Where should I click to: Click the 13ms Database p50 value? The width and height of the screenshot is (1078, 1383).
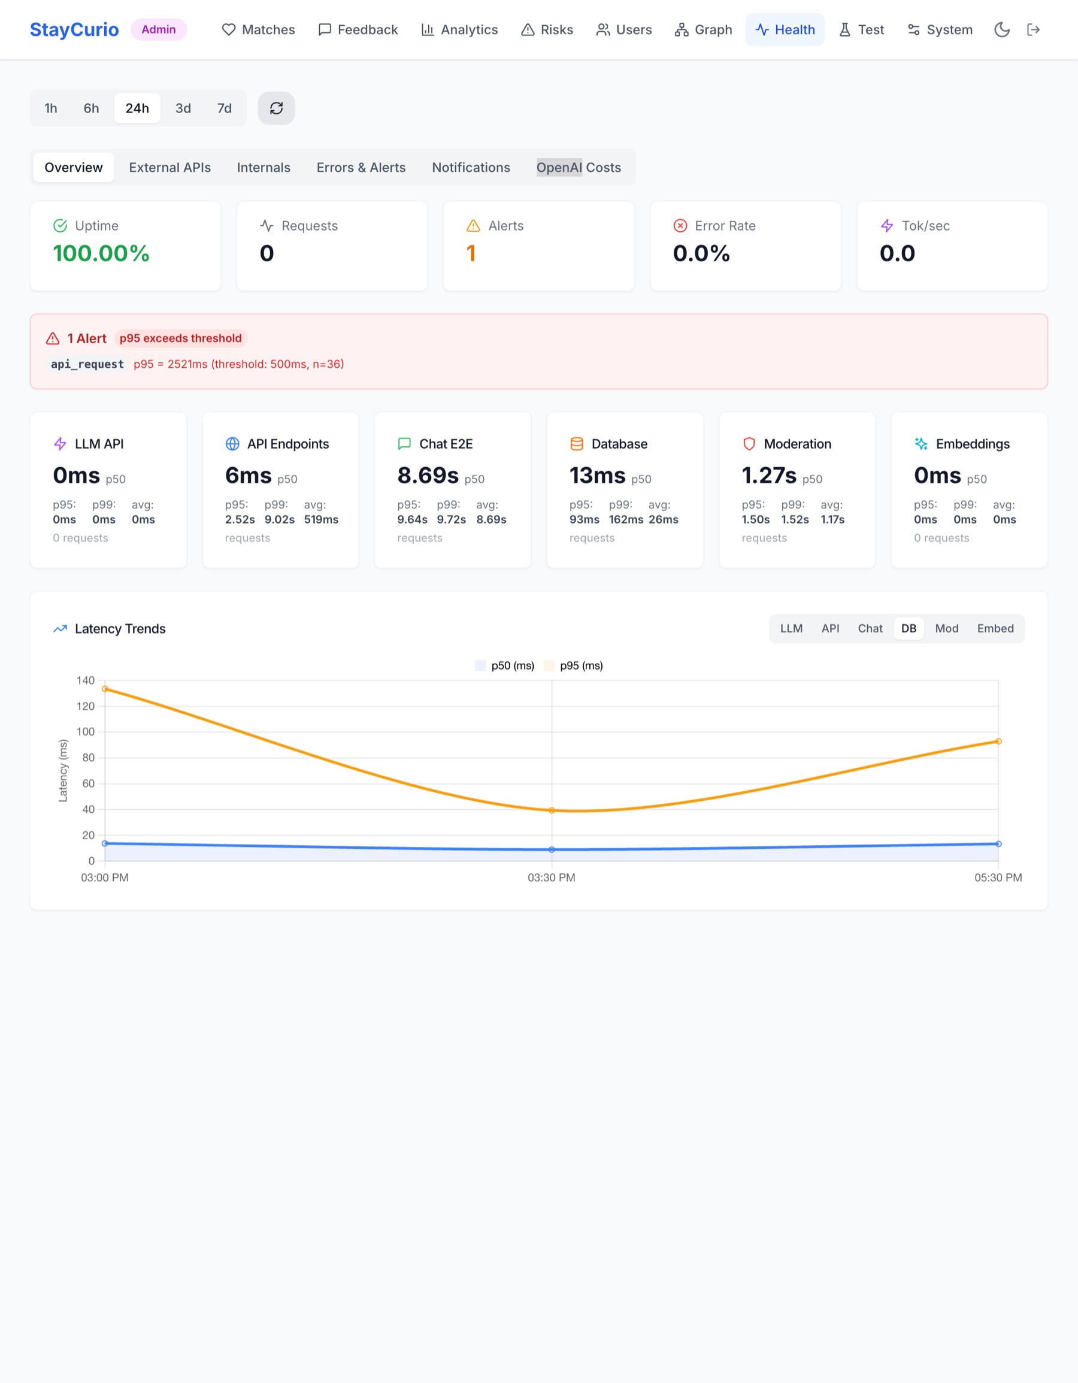tap(598, 476)
